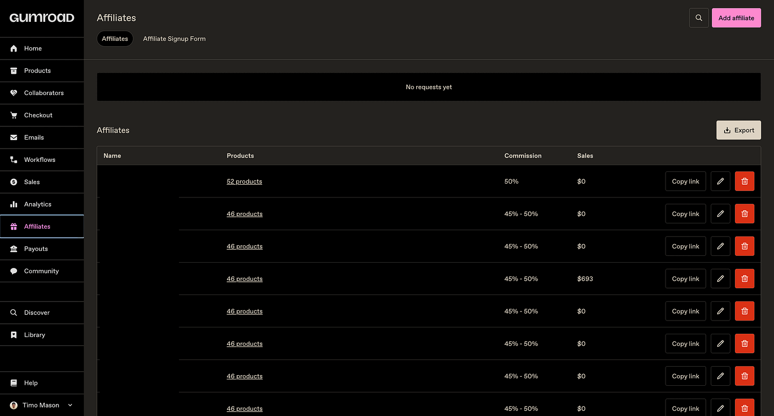
Task: Click the Gumroad logo
Action: 42,18
